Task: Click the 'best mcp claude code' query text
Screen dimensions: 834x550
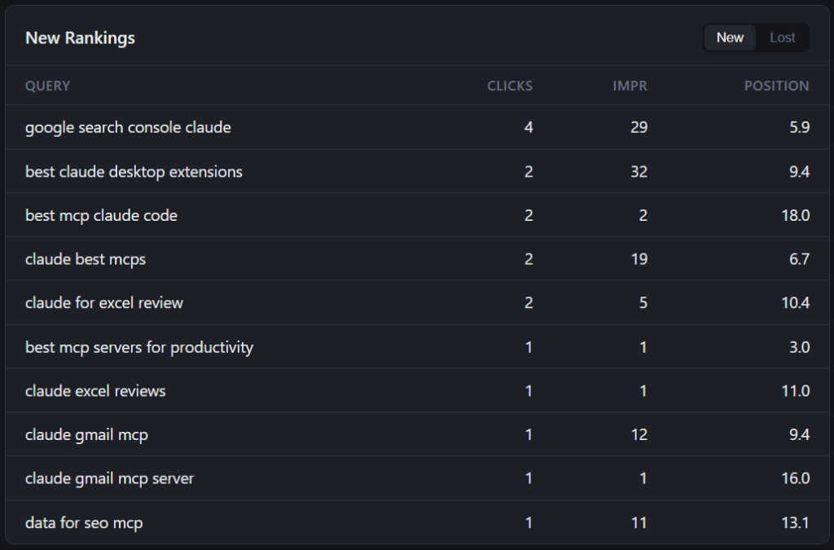Action: pos(101,216)
